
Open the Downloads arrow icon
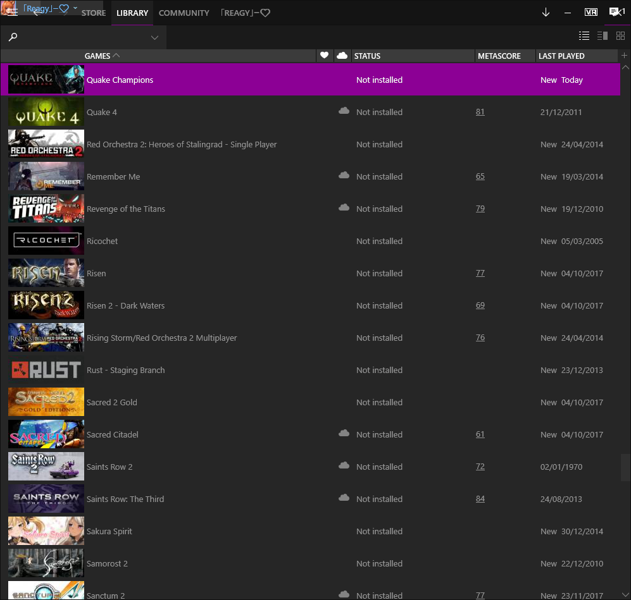coord(546,13)
